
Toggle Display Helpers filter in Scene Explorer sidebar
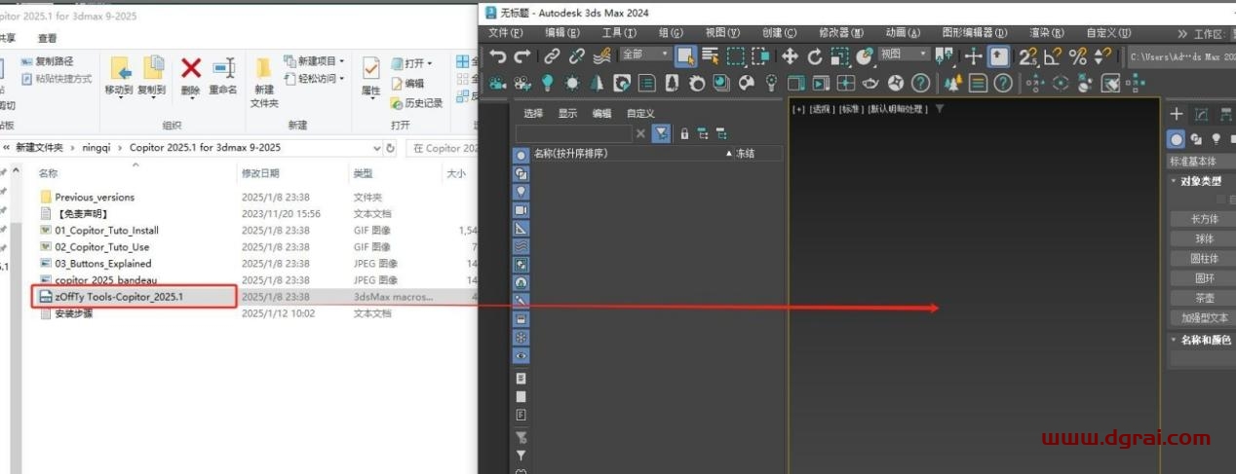(x=521, y=228)
